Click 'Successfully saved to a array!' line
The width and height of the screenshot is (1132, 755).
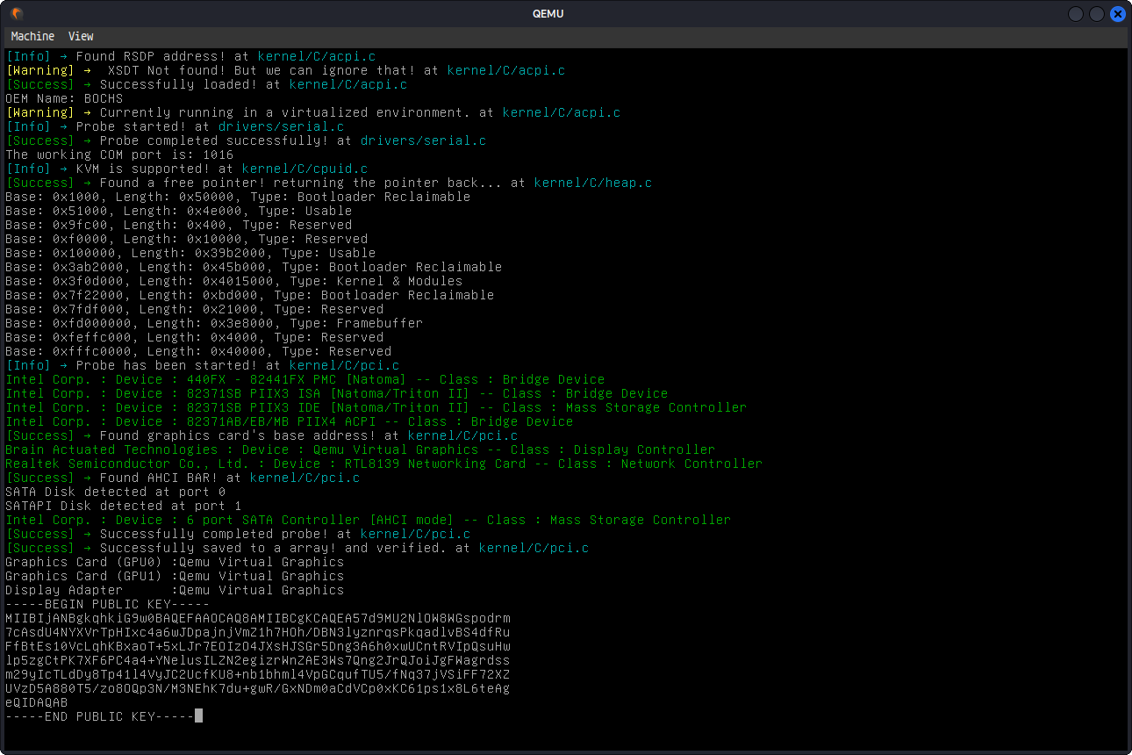[x=297, y=548]
